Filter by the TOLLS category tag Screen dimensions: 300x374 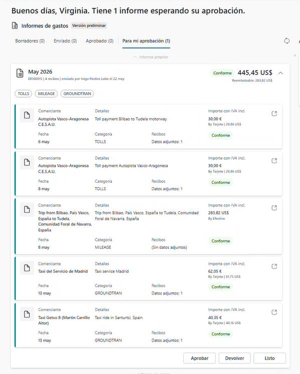click(24, 94)
